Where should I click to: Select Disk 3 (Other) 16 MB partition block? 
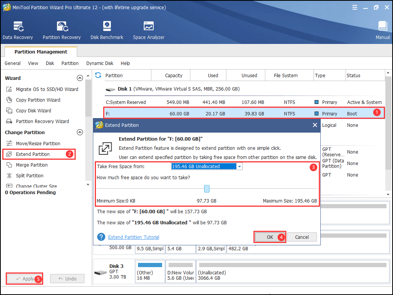[x=150, y=271]
